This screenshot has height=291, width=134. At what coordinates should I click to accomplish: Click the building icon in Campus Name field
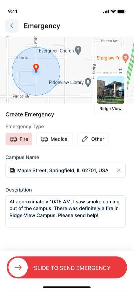pos(12,170)
